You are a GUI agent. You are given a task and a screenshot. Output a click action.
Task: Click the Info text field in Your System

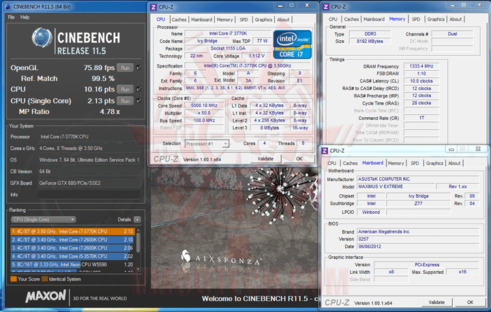[89, 195]
